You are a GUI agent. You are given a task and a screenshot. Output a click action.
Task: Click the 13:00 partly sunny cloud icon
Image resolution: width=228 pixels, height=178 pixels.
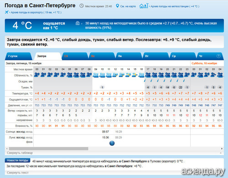[x=122, y=75]
